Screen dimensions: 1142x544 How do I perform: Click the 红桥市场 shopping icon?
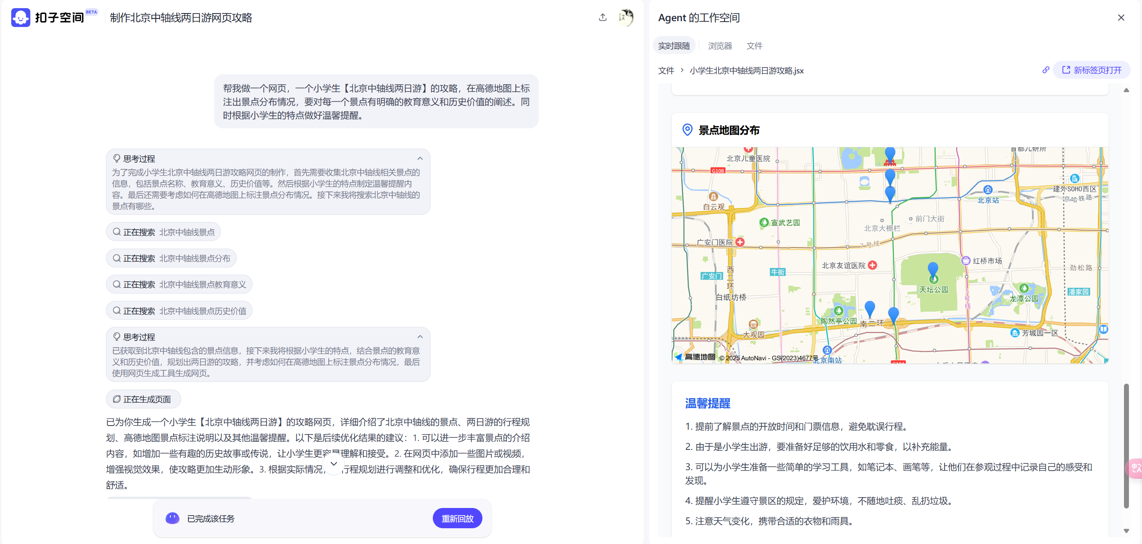coord(966,260)
